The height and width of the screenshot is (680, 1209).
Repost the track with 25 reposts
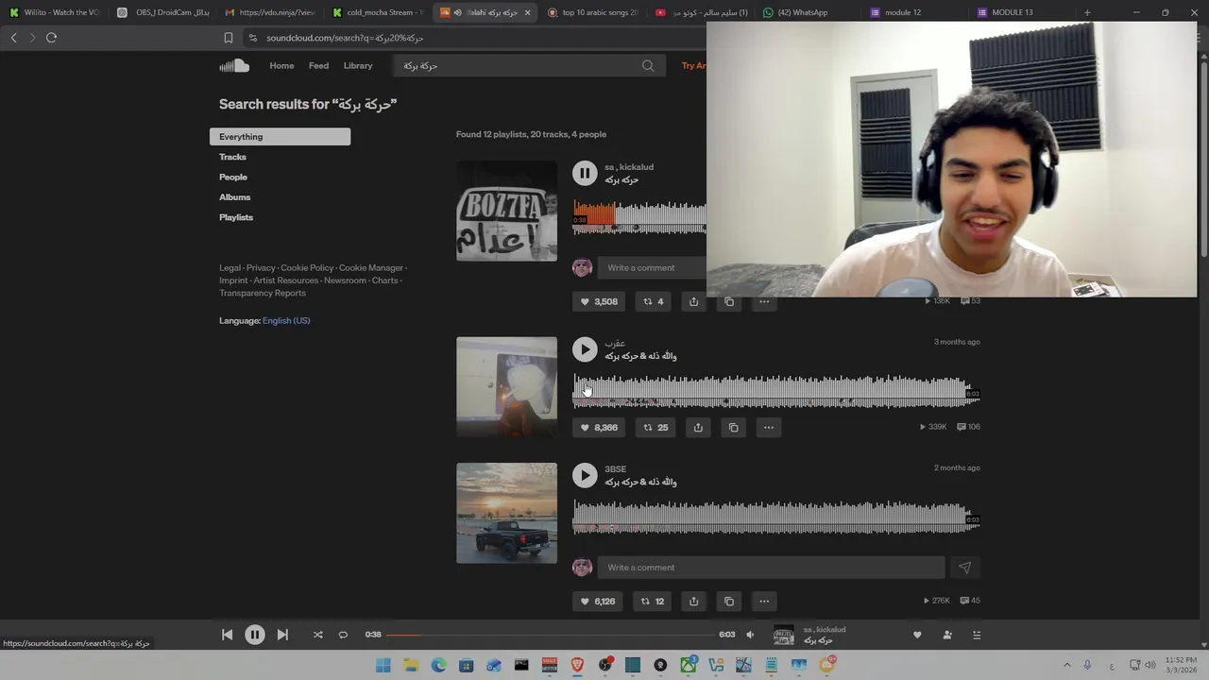[656, 427]
